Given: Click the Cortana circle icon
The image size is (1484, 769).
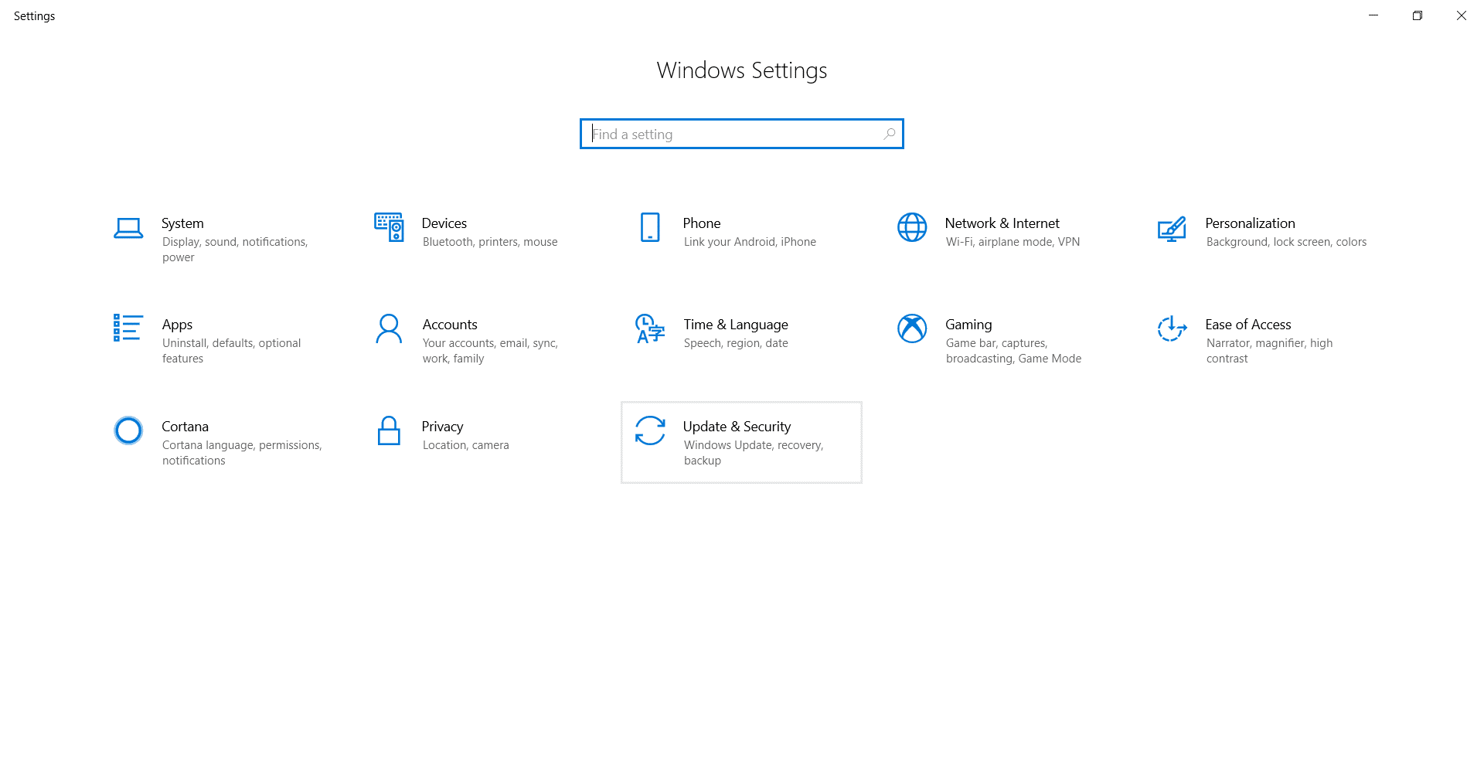Looking at the screenshot, I should pos(128,430).
